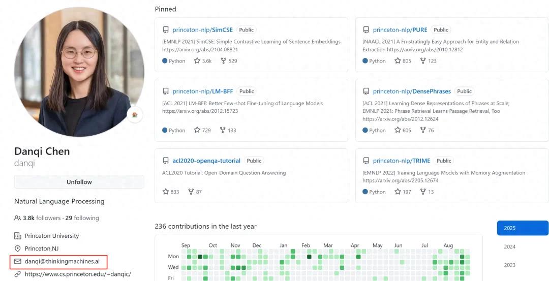Click the fork icon on acl2020-openqa-tutorial
549x281 pixels.
click(x=191, y=192)
